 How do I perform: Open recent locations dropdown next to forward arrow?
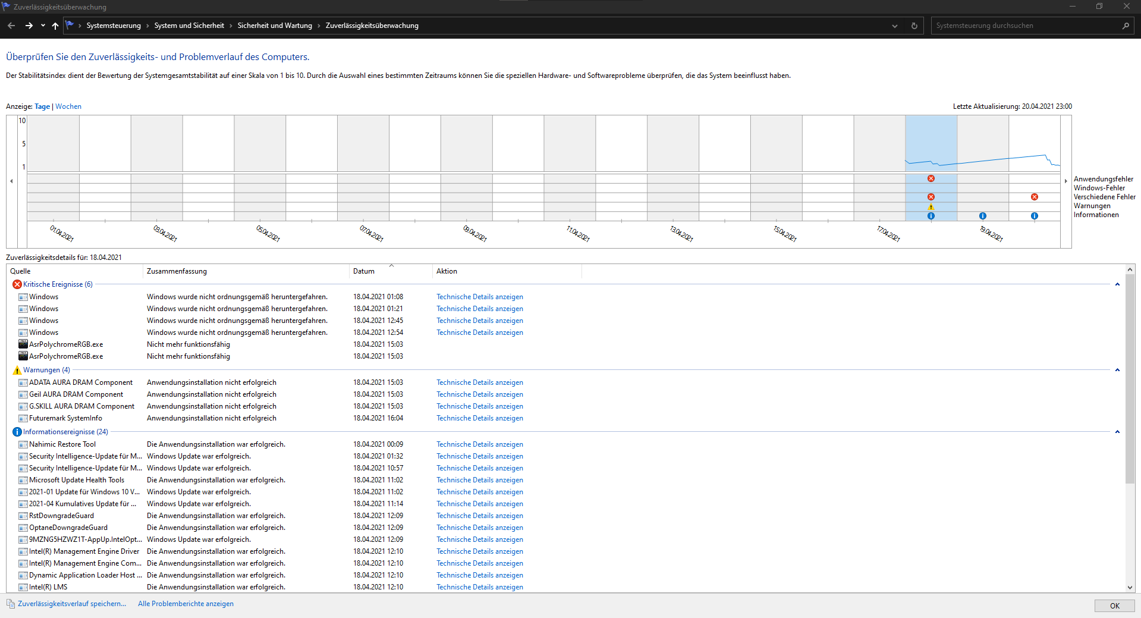point(43,26)
